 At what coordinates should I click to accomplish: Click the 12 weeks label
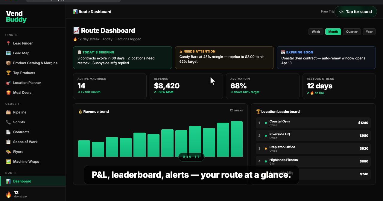click(x=236, y=110)
